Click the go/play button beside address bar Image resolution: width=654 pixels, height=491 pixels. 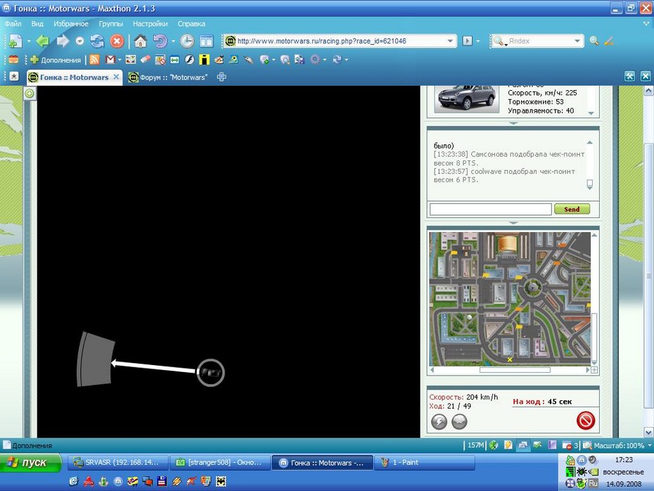[468, 41]
